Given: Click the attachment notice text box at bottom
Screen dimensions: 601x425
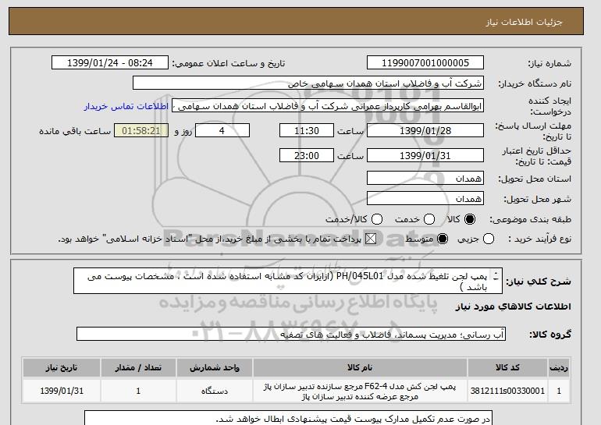Looking at the screenshot, I should 288,418.
